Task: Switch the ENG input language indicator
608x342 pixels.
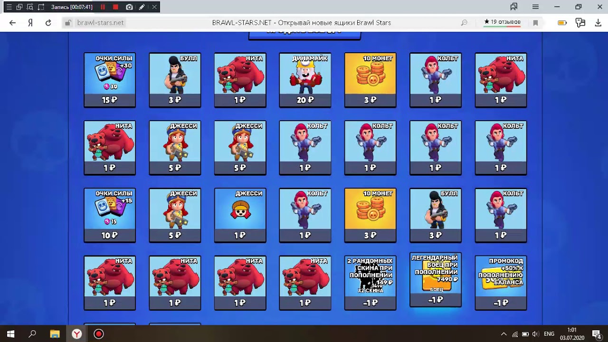Action: tap(549, 334)
